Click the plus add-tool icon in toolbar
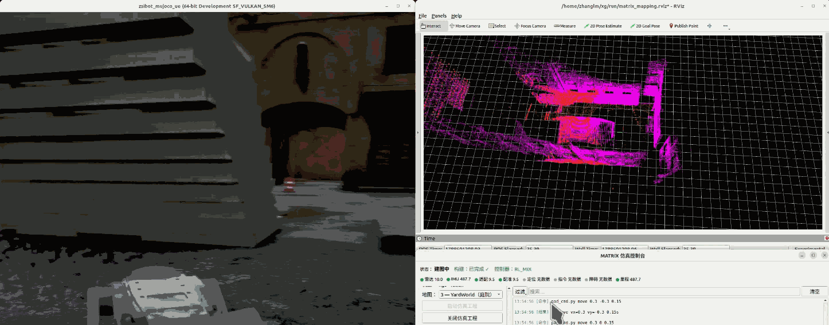829x325 pixels. [709, 26]
